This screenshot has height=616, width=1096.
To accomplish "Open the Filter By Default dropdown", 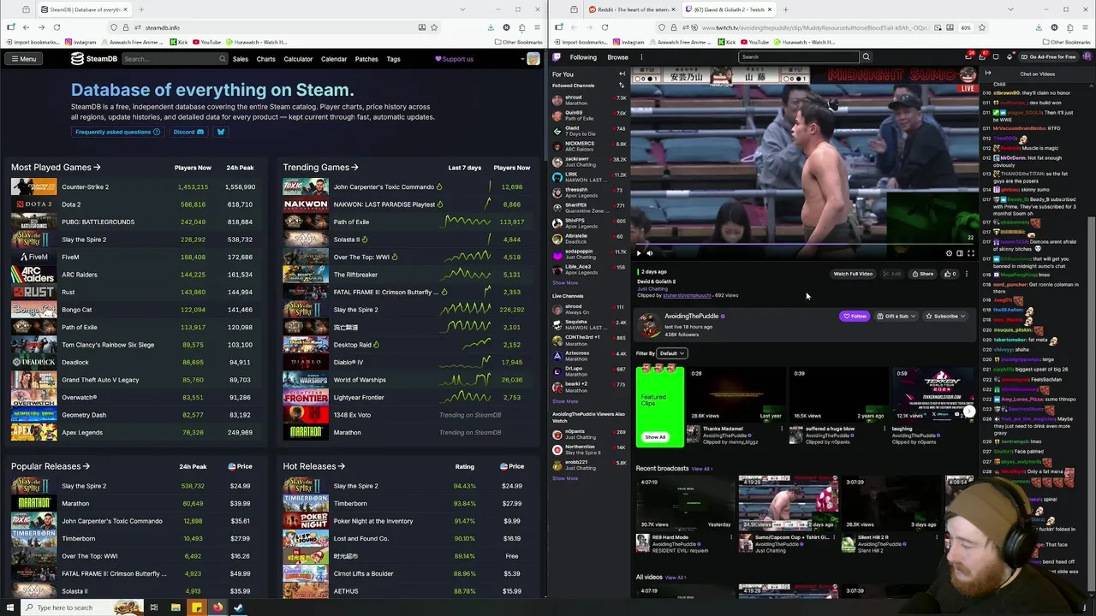I will coord(671,353).
